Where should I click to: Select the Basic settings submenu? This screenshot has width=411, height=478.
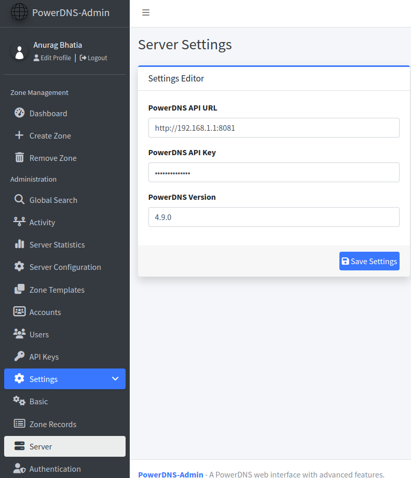(x=65, y=402)
